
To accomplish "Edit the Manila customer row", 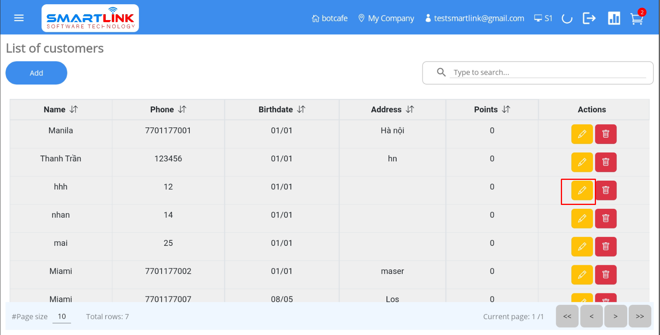I will tap(582, 134).
